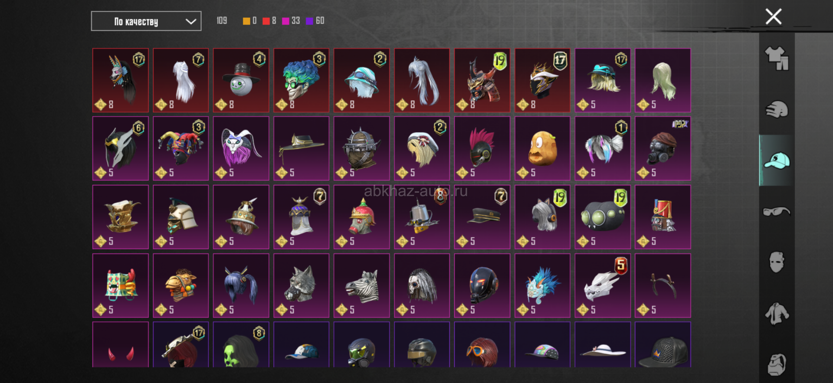
Task: Select the red samurai helmet item
Action: (482, 80)
